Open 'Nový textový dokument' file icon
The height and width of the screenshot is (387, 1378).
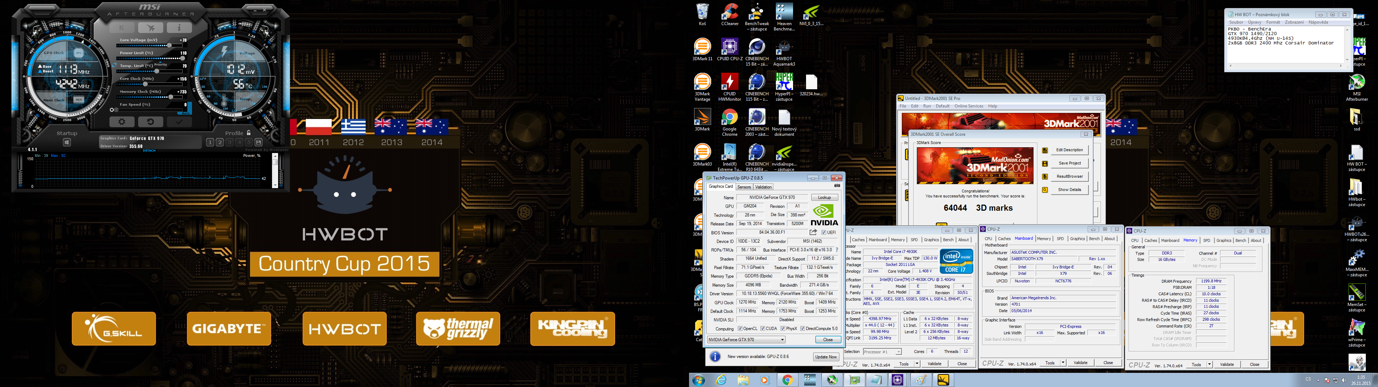(784, 123)
